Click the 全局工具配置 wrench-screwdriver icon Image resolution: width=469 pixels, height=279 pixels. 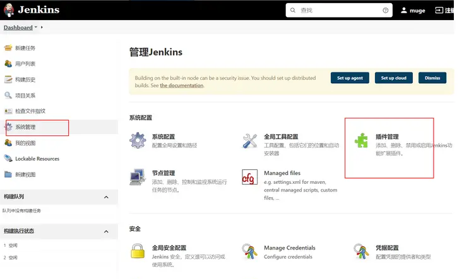[249, 140]
